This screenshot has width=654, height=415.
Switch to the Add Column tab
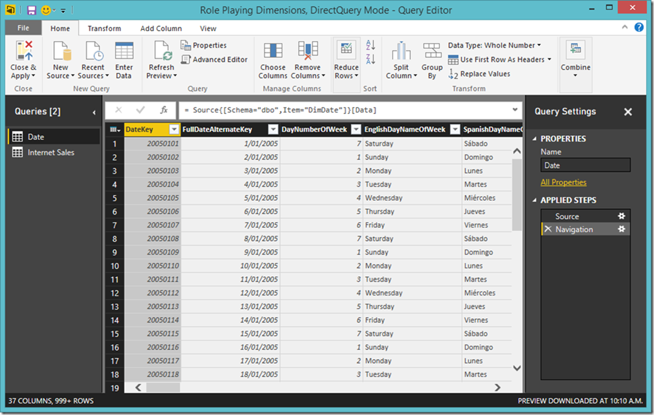pos(161,28)
